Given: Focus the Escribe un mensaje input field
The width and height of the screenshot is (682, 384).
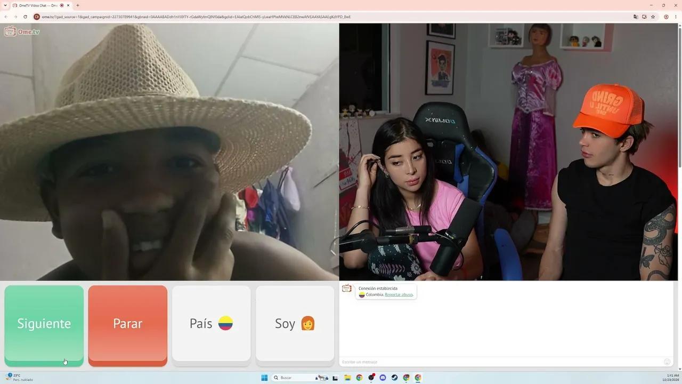Looking at the screenshot, I should (501, 362).
